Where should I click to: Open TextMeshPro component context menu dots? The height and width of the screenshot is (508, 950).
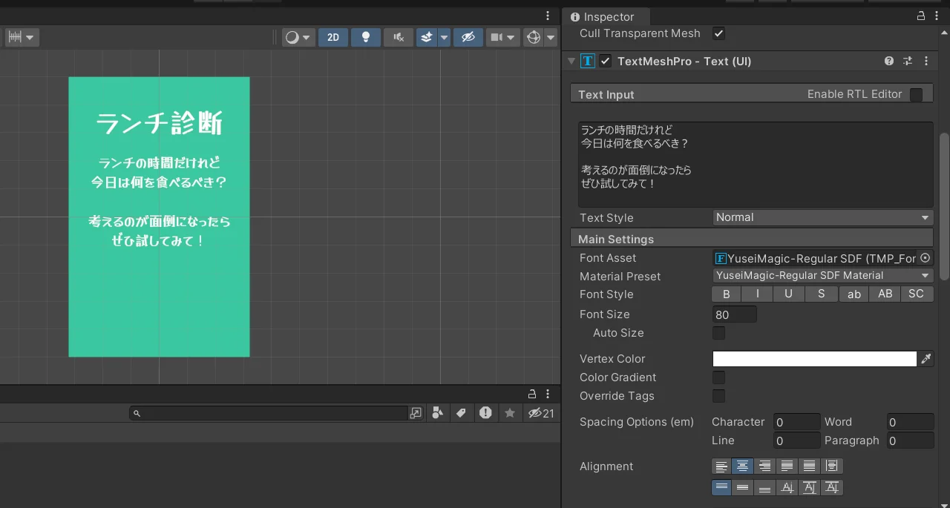pos(926,61)
